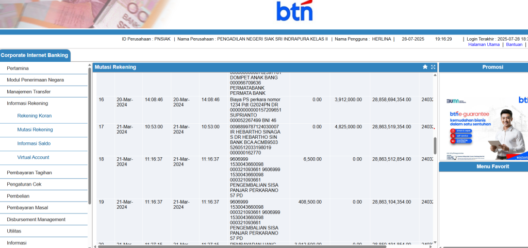Click the fullscreen expand icon in Mutasi Rekening
The width and height of the screenshot is (528, 248).
pyautogui.click(x=433, y=67)
